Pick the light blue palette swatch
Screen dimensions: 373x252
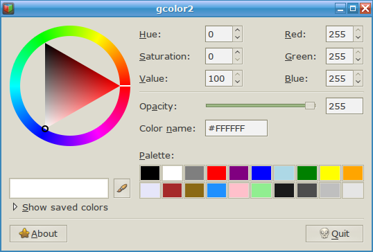pos(284,173)
